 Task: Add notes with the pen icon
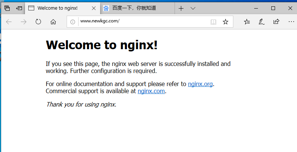(x=262, y=22)
